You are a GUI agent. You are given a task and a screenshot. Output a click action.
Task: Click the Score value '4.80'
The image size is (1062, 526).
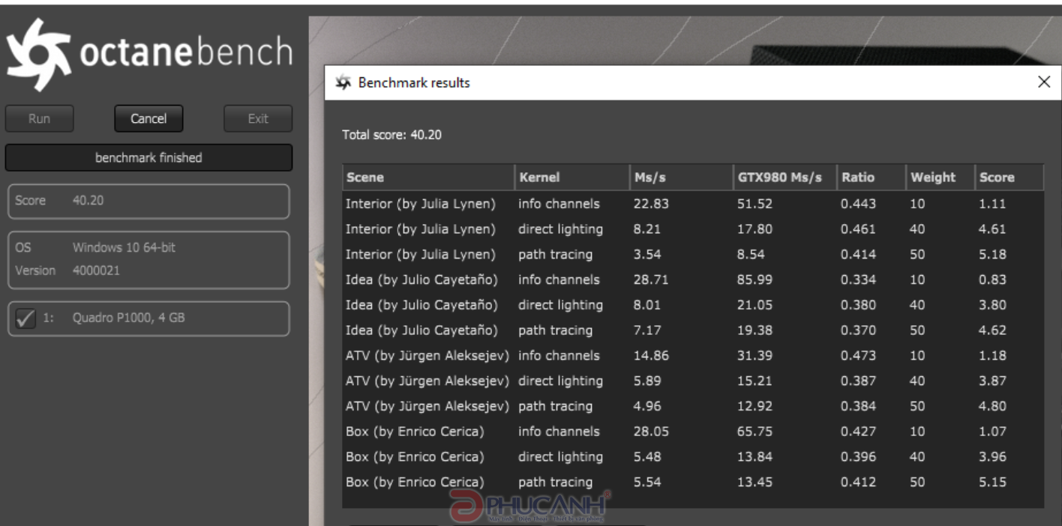pyautogui.click(x=992, y=407)
